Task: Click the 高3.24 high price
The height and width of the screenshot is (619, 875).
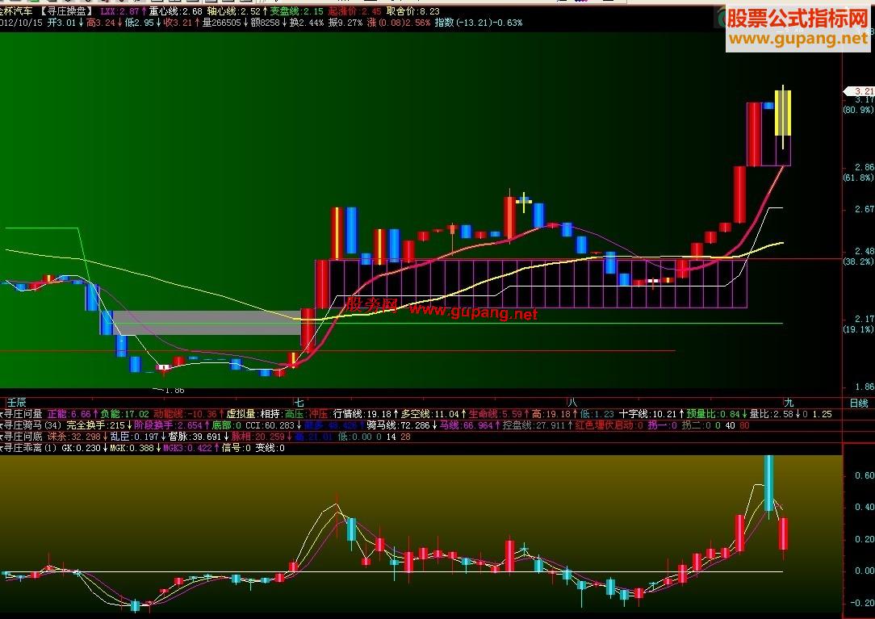Action: click(100, 23)
